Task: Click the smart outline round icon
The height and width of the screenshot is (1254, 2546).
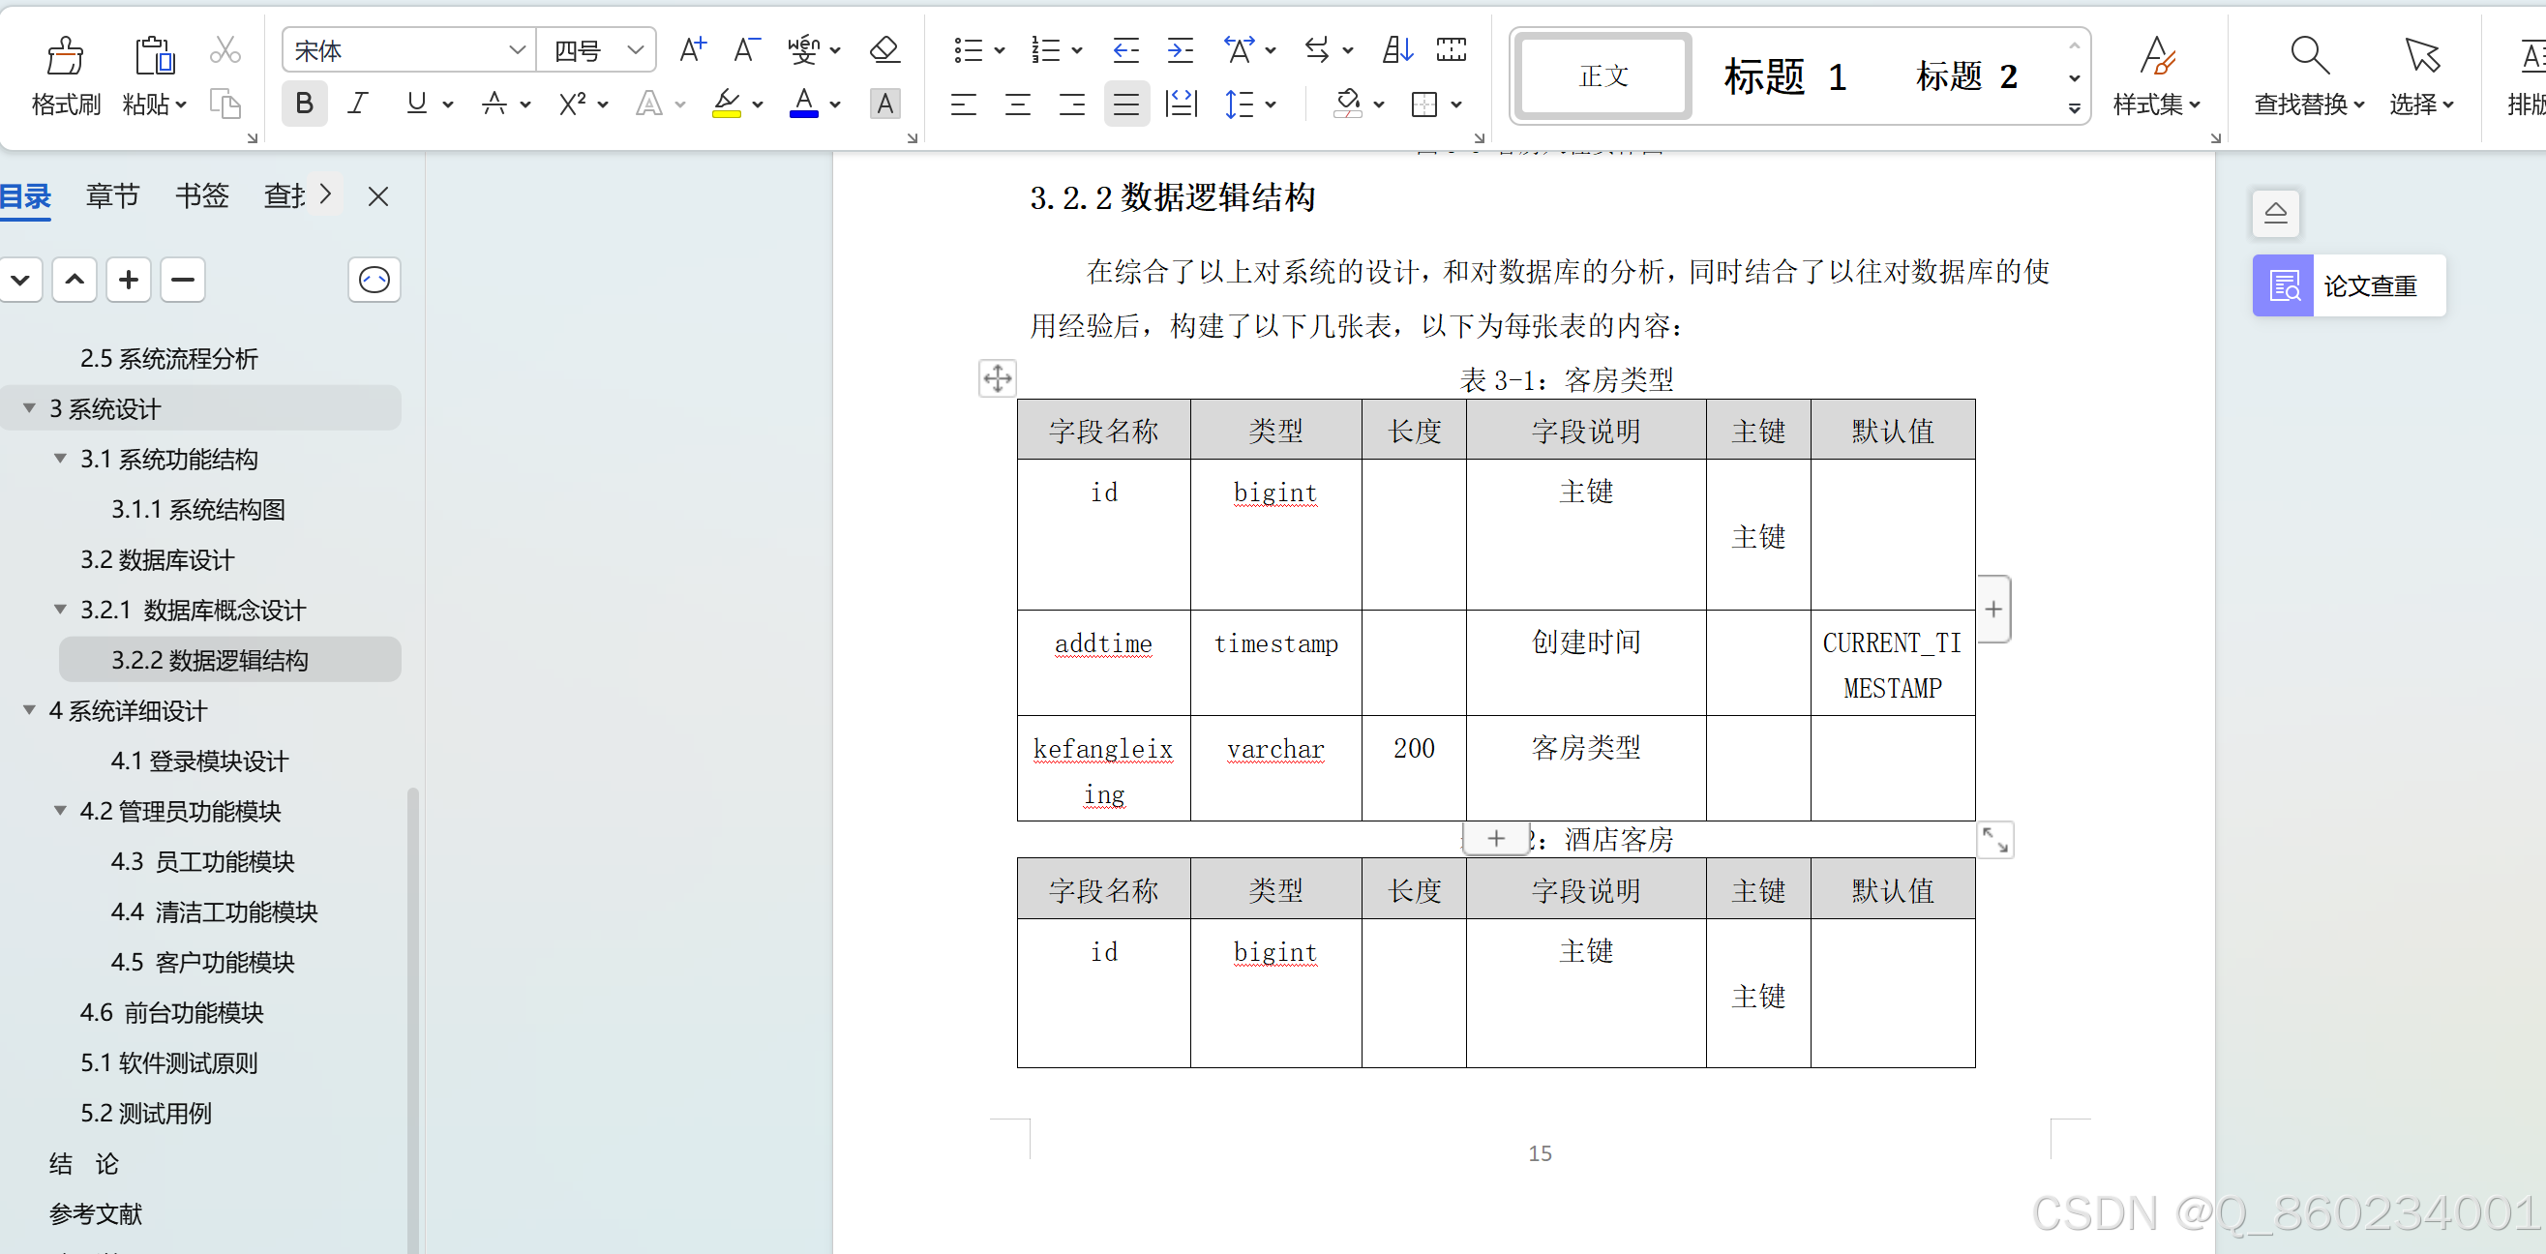Action: tap(374, 280)
